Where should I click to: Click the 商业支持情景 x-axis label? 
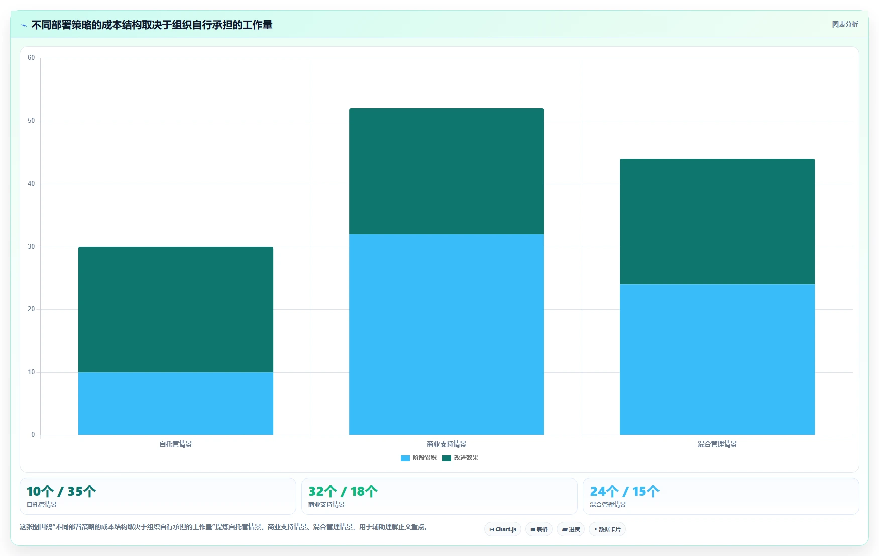pos(447,444)
